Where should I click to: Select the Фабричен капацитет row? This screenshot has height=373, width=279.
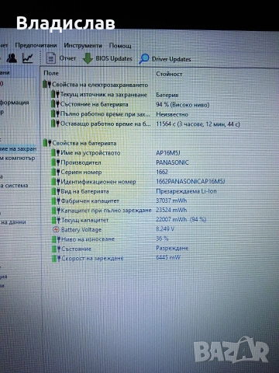pos(119,200)
